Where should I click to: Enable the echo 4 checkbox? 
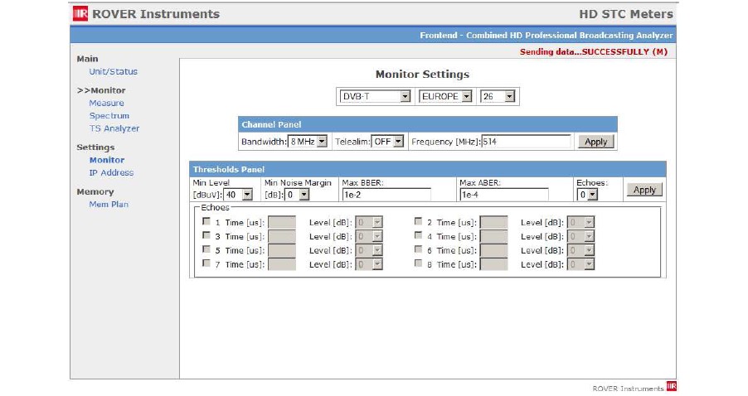tap(418, 235)
